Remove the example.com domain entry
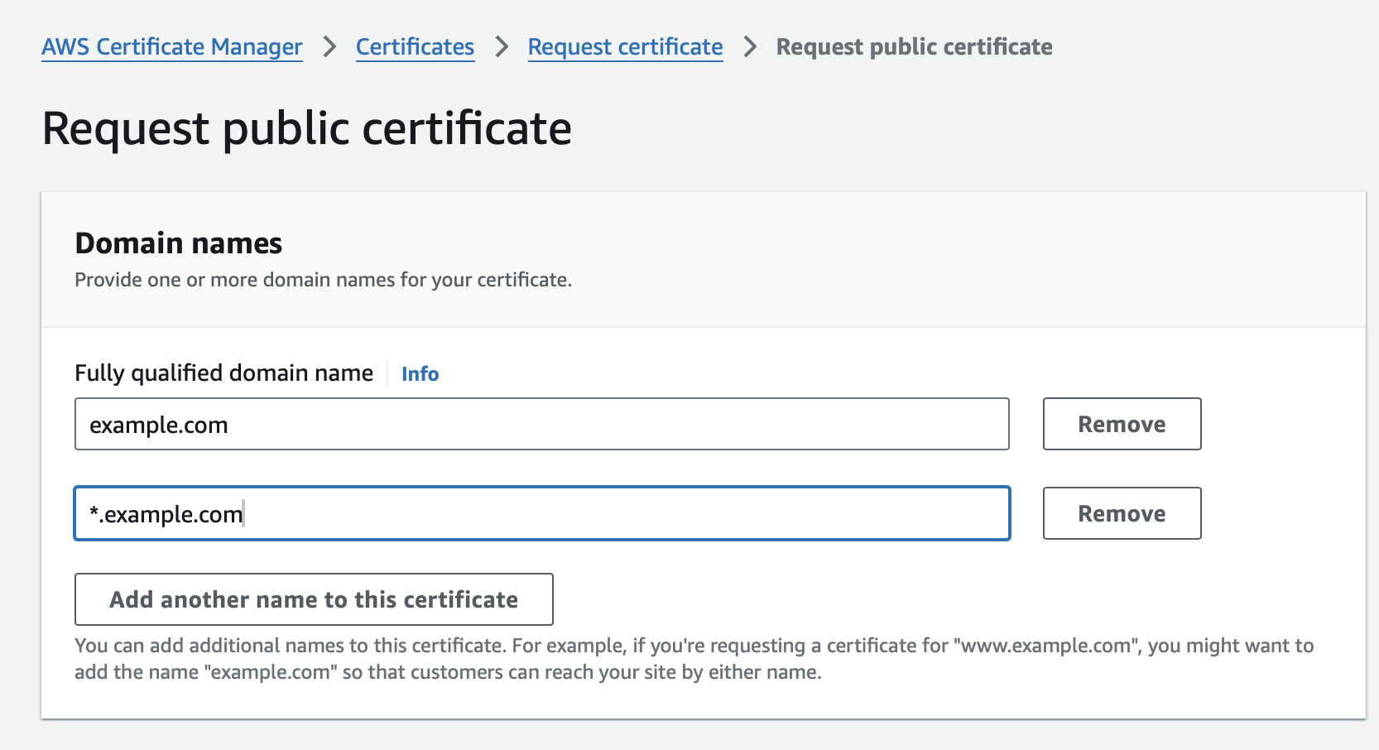 pos(1121,425)
